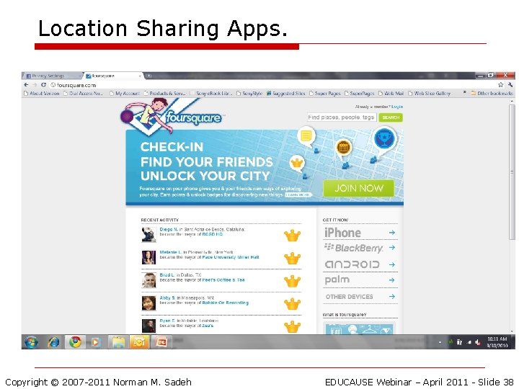Screen dimensions: 519x389
Task: Open the Suggested Sites bookmark
Action: tap(285, 93)
